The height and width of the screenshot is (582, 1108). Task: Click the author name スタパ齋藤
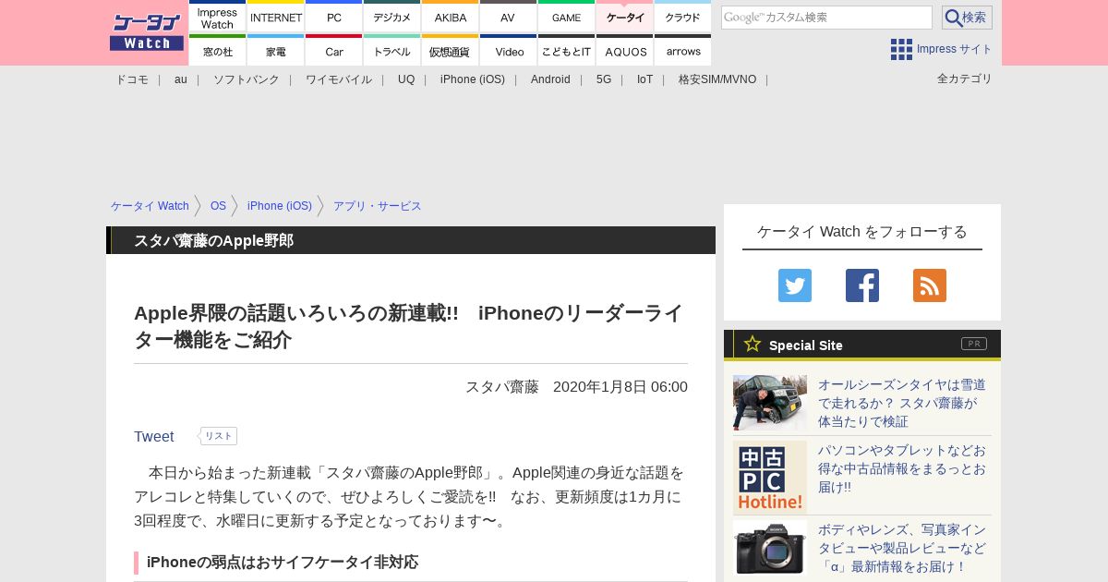502,386
